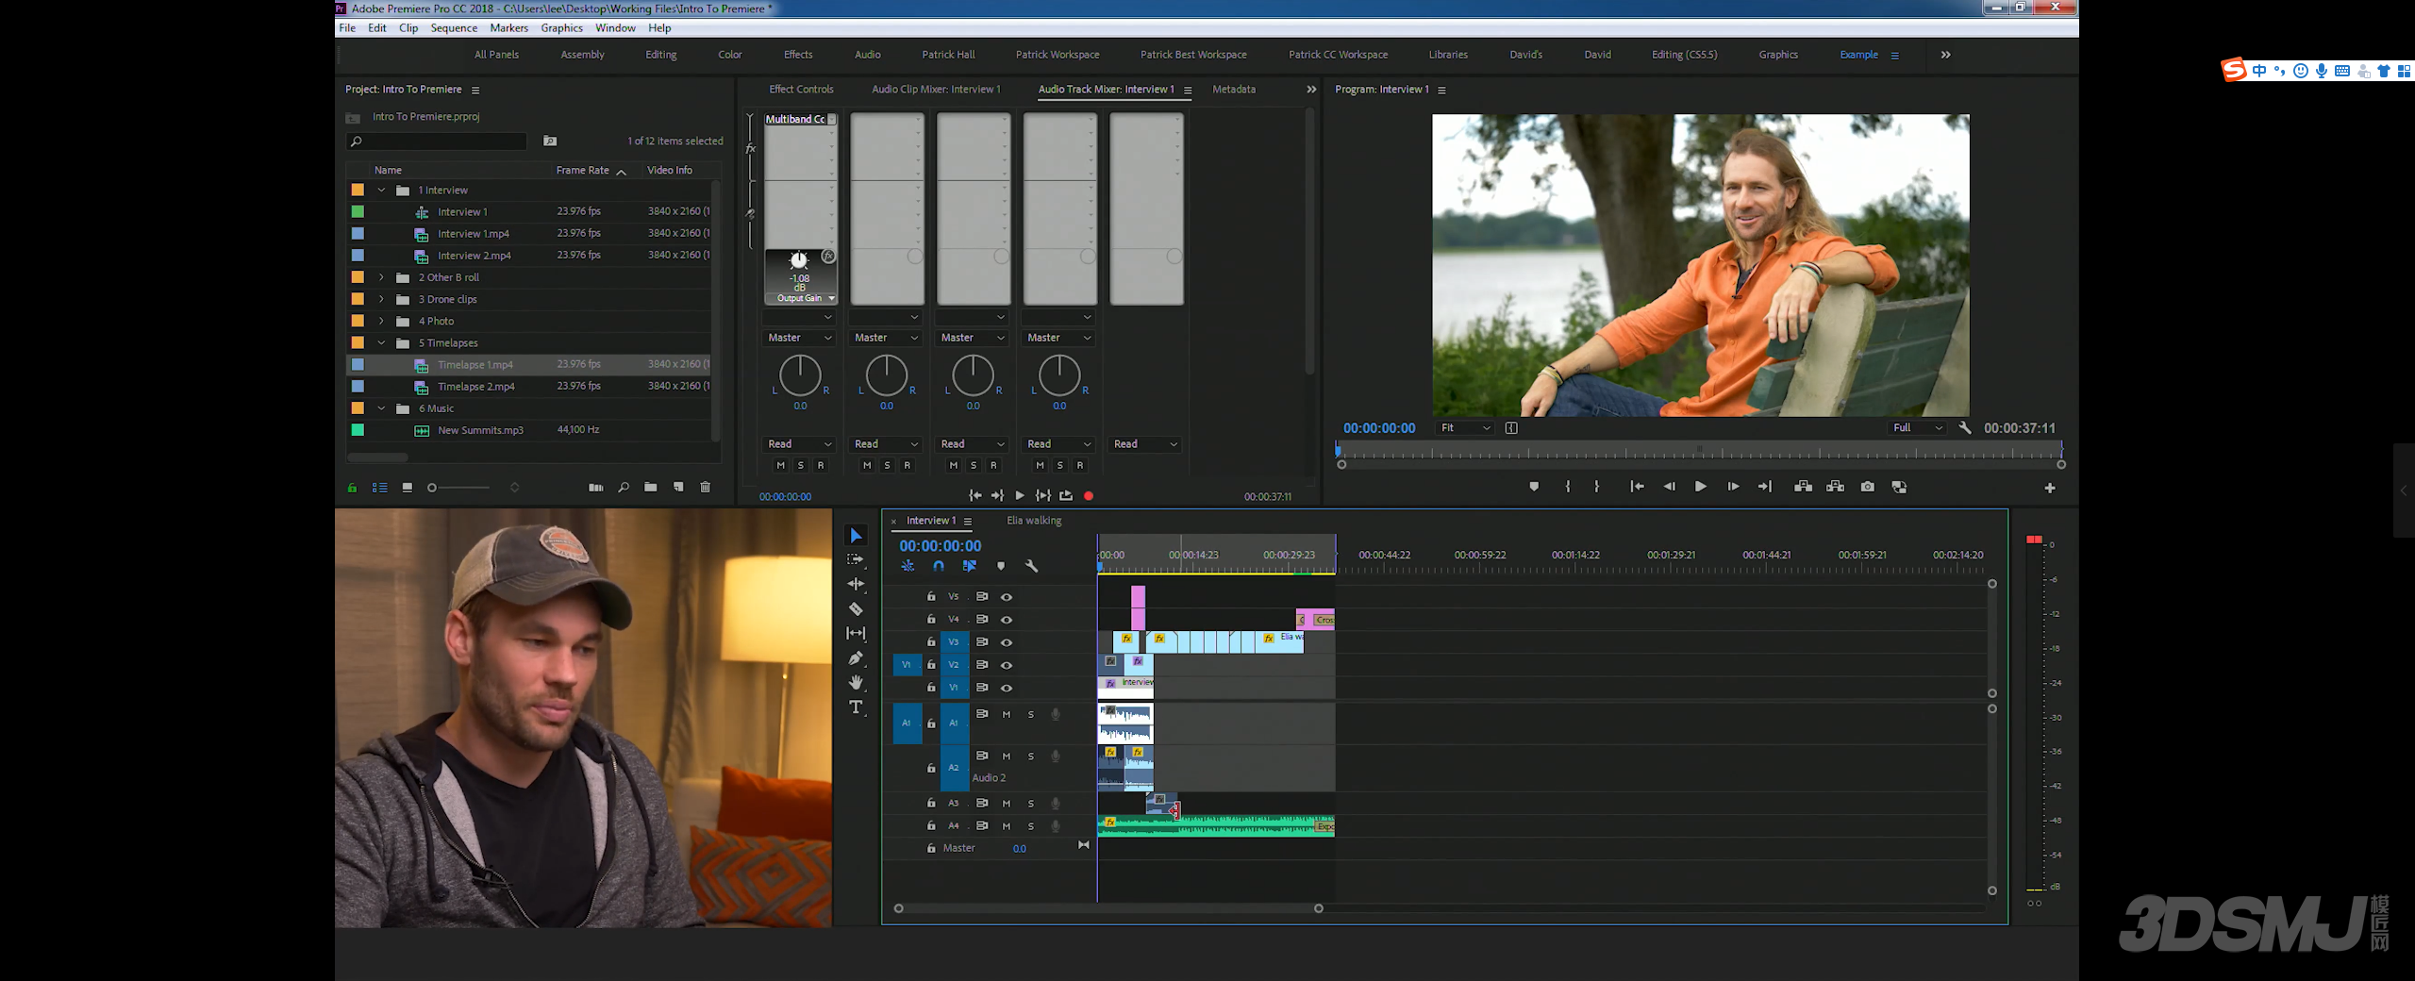Switch to Effect Controls tab
Viewport: 2415px width, 981px height.
tap(801, 90)
